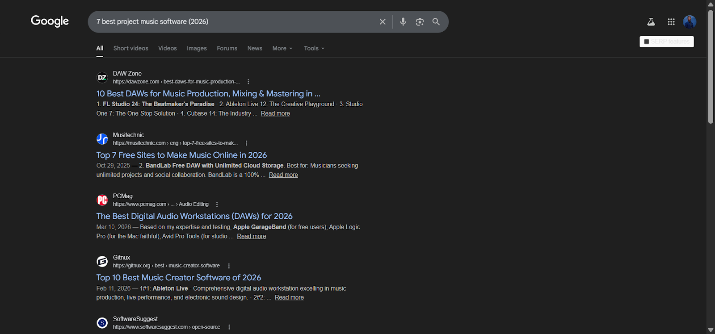Open 'The Best Digital Audio Workstations' result
Viewport: 715px width, 334px height.
click(194, 216)
